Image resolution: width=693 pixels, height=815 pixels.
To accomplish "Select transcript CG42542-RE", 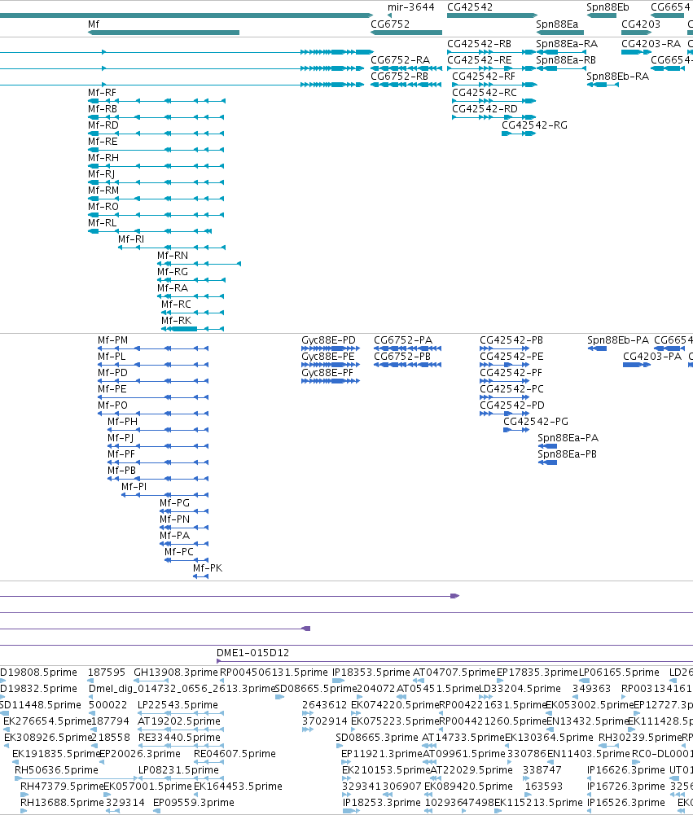I will pos(491,68).
